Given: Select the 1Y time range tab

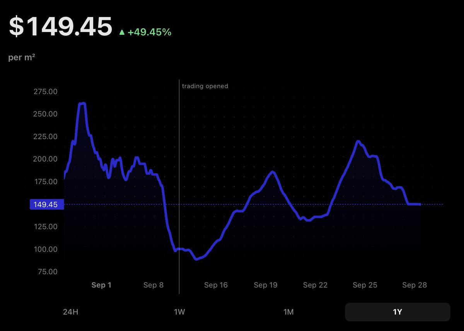Looking at the screenshot, I should pyautogui.click(x=397, y=312).
